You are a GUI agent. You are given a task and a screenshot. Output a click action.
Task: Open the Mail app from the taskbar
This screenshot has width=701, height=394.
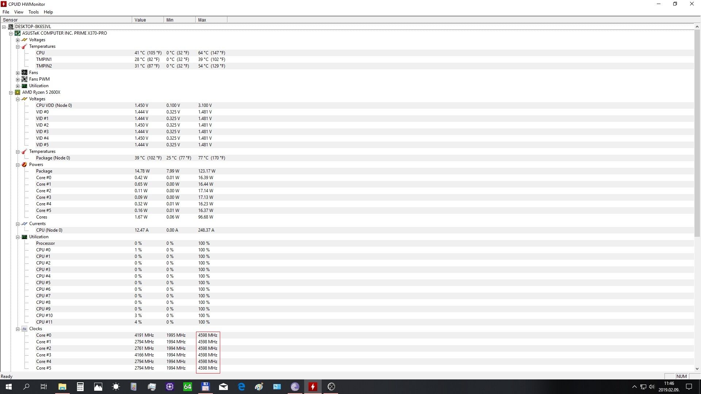pyautogui.click(x=223, y=387)
